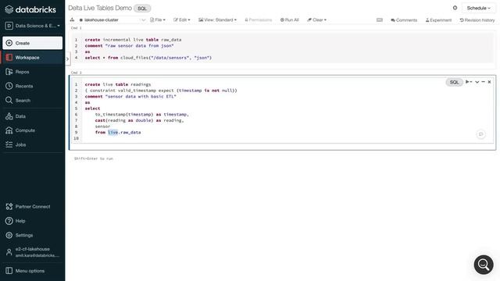
Task: Open the run cell dropdown in cell 2
Action: pos(469,82)
